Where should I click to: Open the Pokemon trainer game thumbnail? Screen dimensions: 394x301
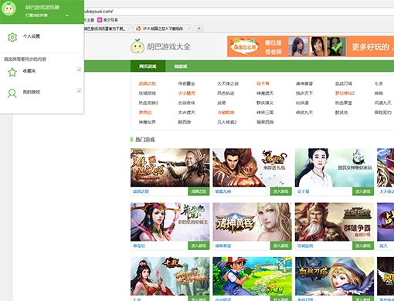252,276
